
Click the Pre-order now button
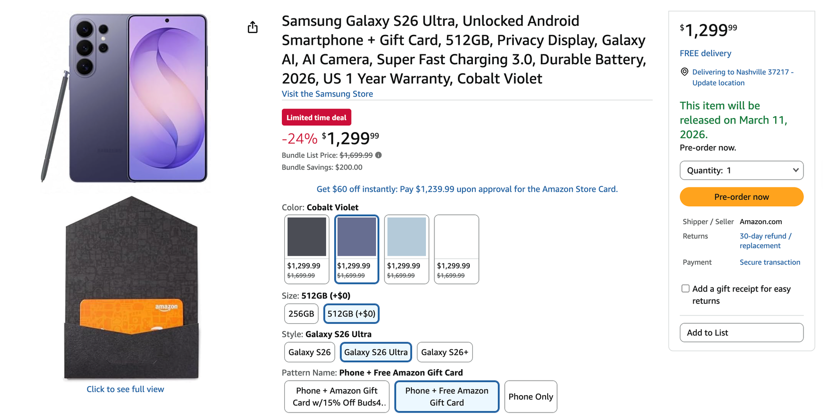741,196
